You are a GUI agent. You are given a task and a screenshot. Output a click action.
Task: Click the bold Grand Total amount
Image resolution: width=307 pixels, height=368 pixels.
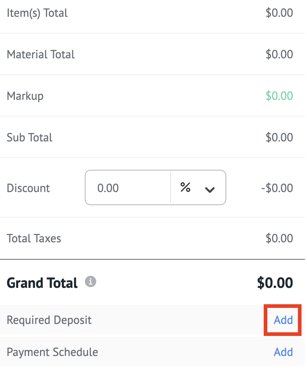point(275,283)
